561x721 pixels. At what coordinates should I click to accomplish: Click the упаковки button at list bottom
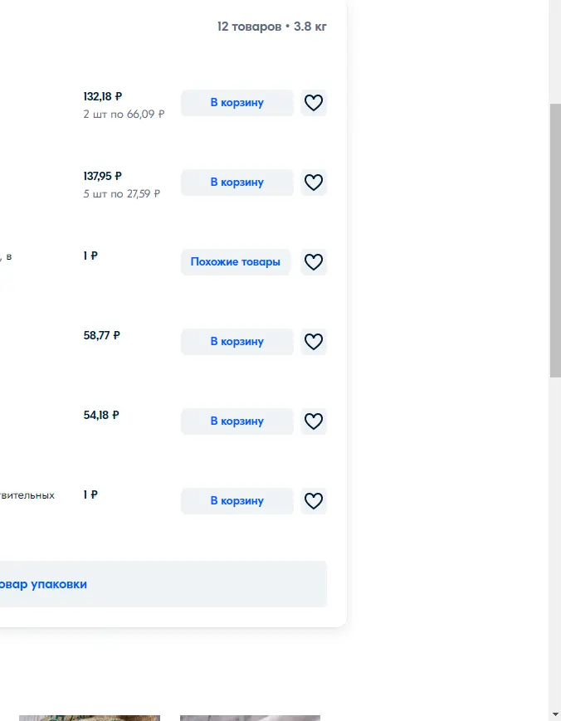[x=163, y=584]
